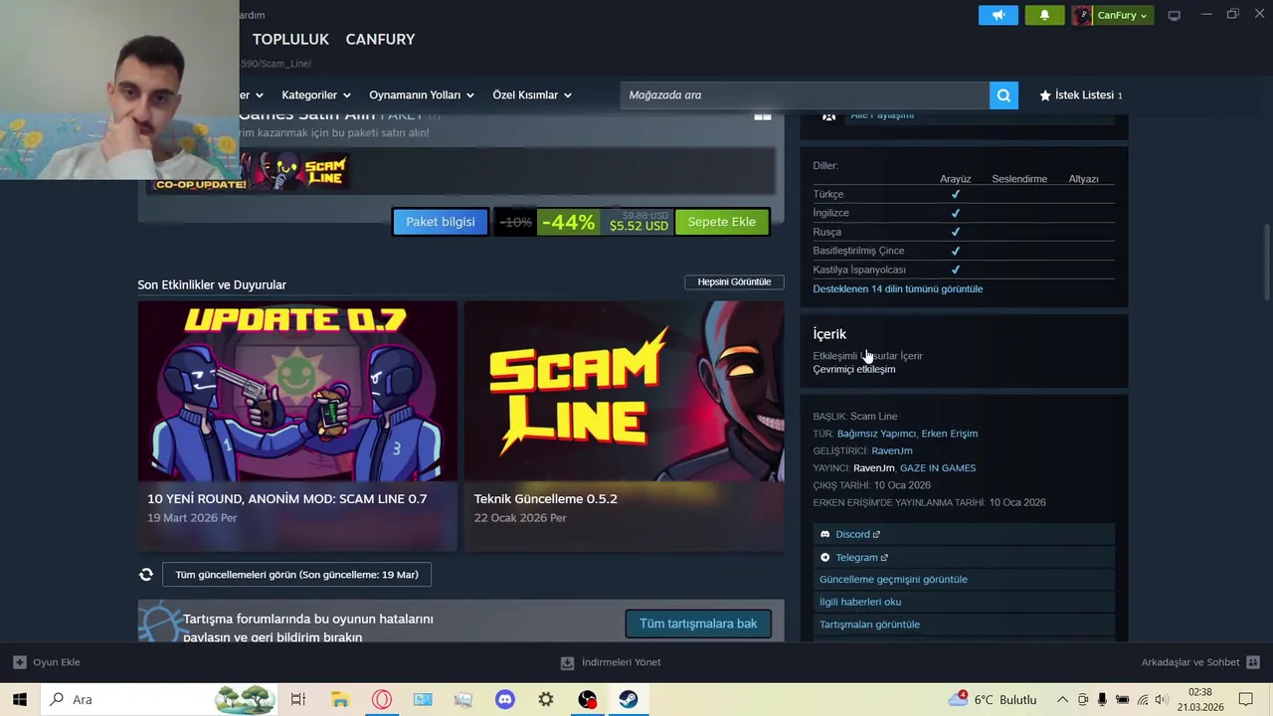Open the weather widget showing 6°C Bulutlu
This screenshot has width=1273, height=716.
(x=993, y=699)
